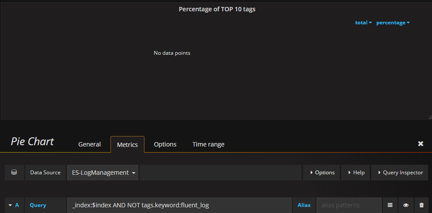Click the Lucene query input field

179,205
